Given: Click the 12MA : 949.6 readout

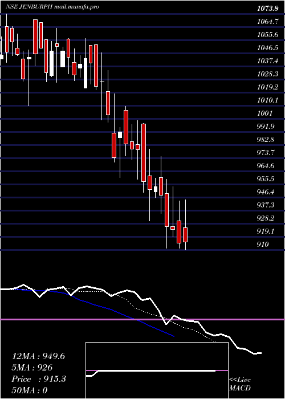Looking at the screenshot, I should click(38, 356).
